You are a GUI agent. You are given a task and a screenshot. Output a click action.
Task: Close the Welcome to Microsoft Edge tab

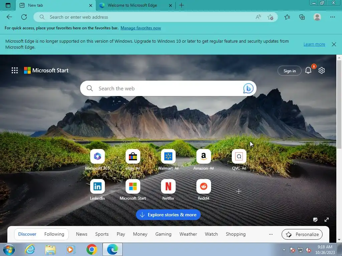tap(171, 5)
